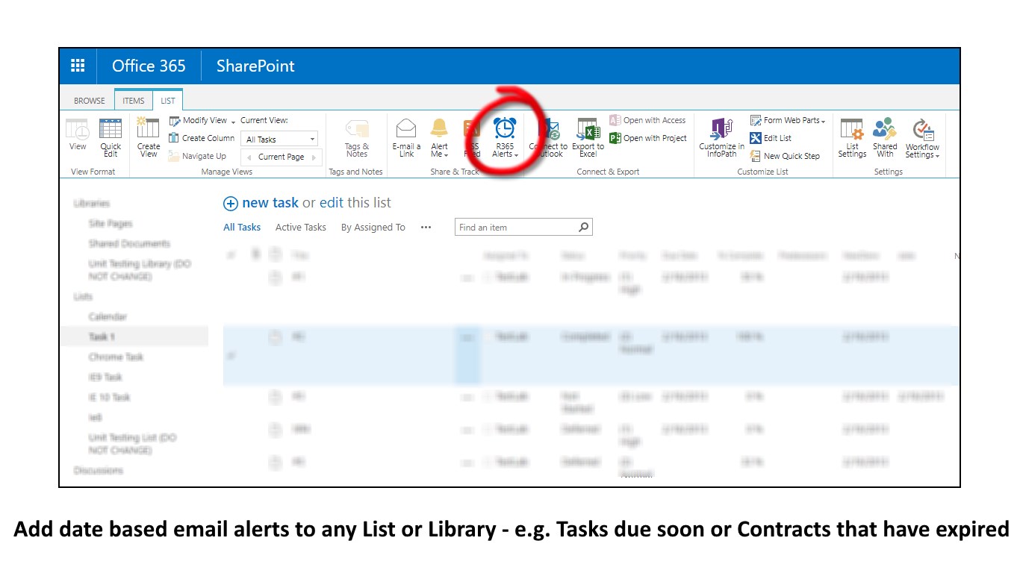
Task: Click Create Column in Manage Views
Action: [202, 138]
